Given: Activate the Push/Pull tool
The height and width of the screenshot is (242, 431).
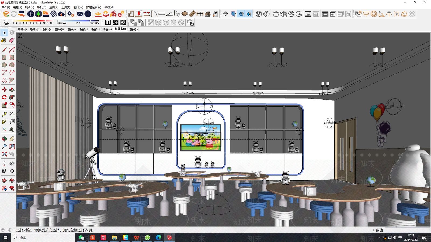Looking at the screenshot, I should click(12, 90).
